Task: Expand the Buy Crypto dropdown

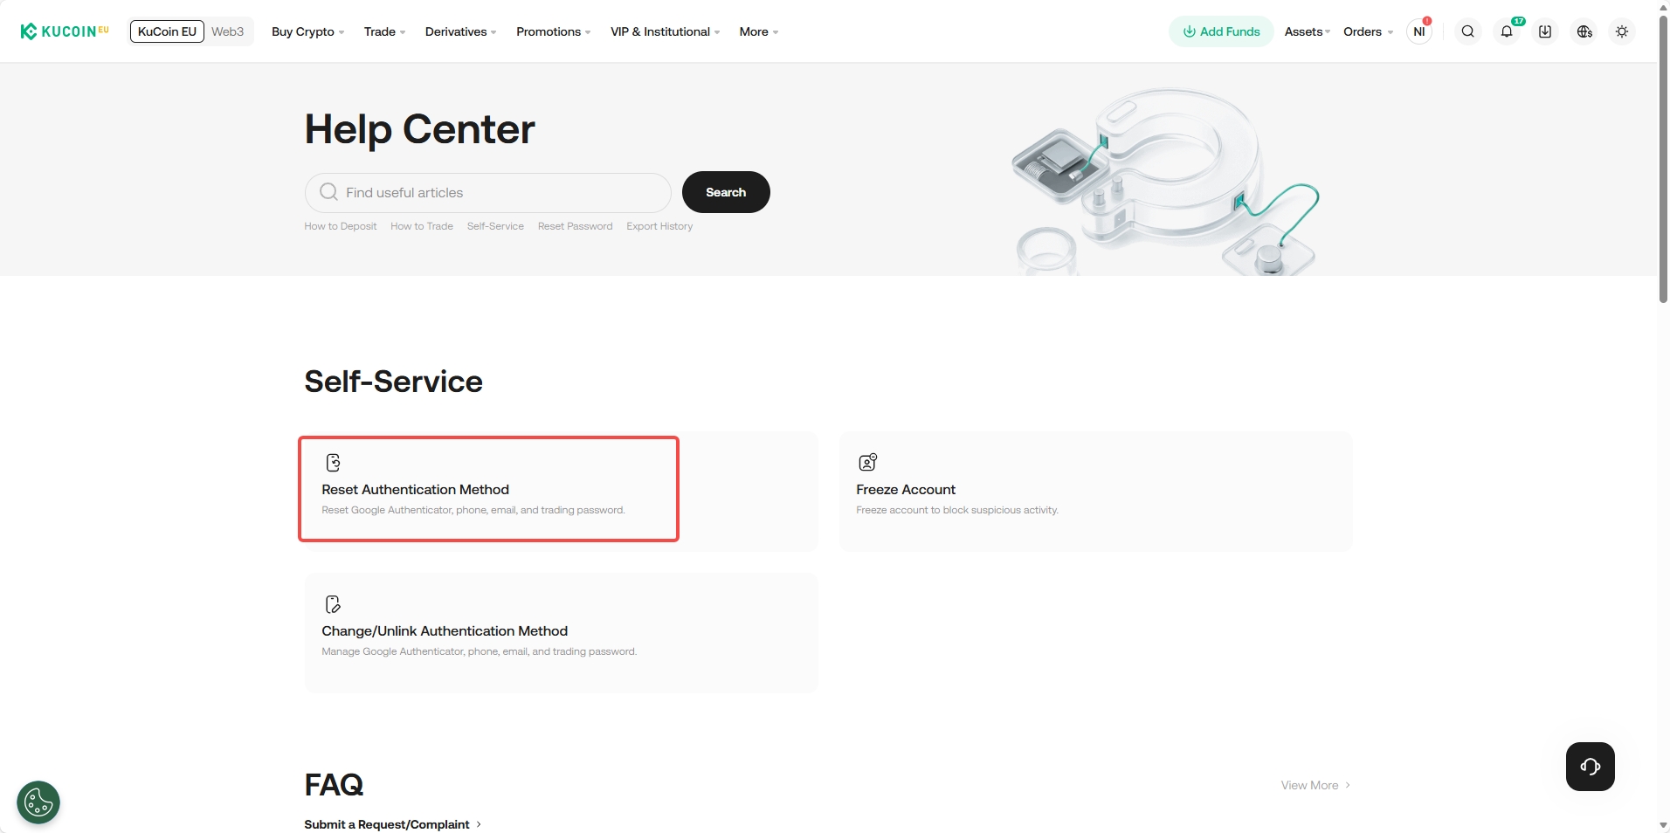Action: point(307,31)
